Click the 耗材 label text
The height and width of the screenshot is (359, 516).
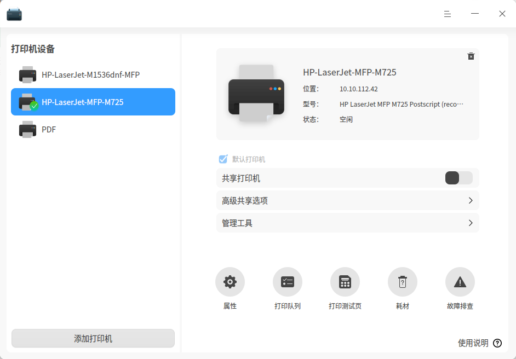(403, 306)
